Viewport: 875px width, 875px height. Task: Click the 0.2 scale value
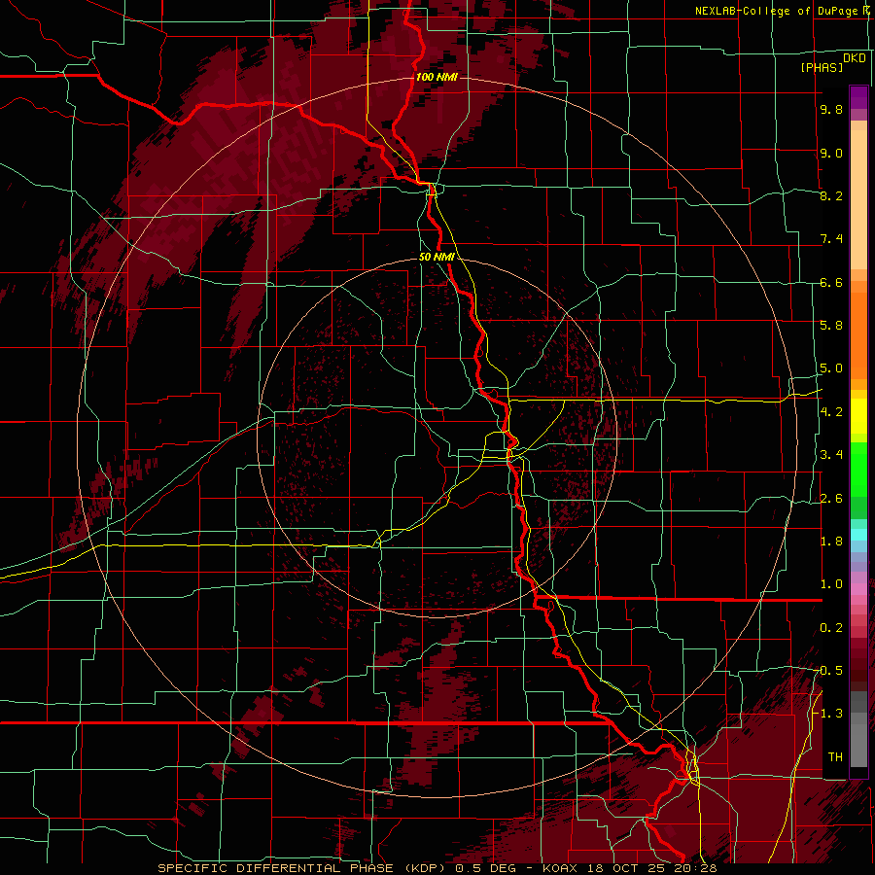click(831, 628)
